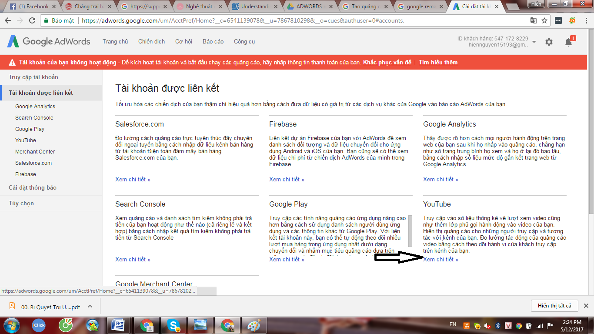Open the Báo cáo menu
Screen dimensions: 594x334
tap(213, 41)
